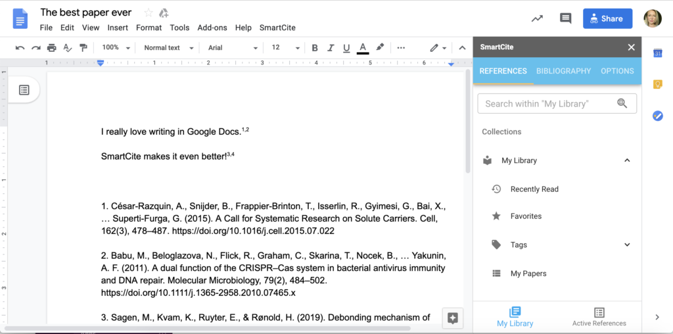Open the zoom 100% dropdown
This screenshot has height=334, width=673.
click(x=116, y=47)
